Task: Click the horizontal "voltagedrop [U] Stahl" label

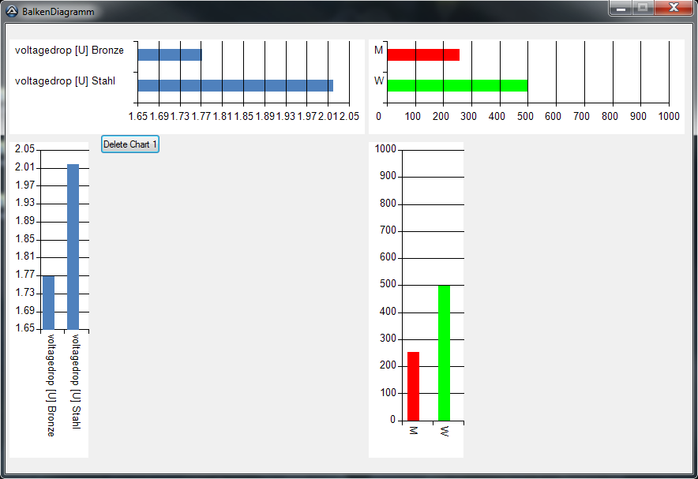Action: click(x=65, y=81)
